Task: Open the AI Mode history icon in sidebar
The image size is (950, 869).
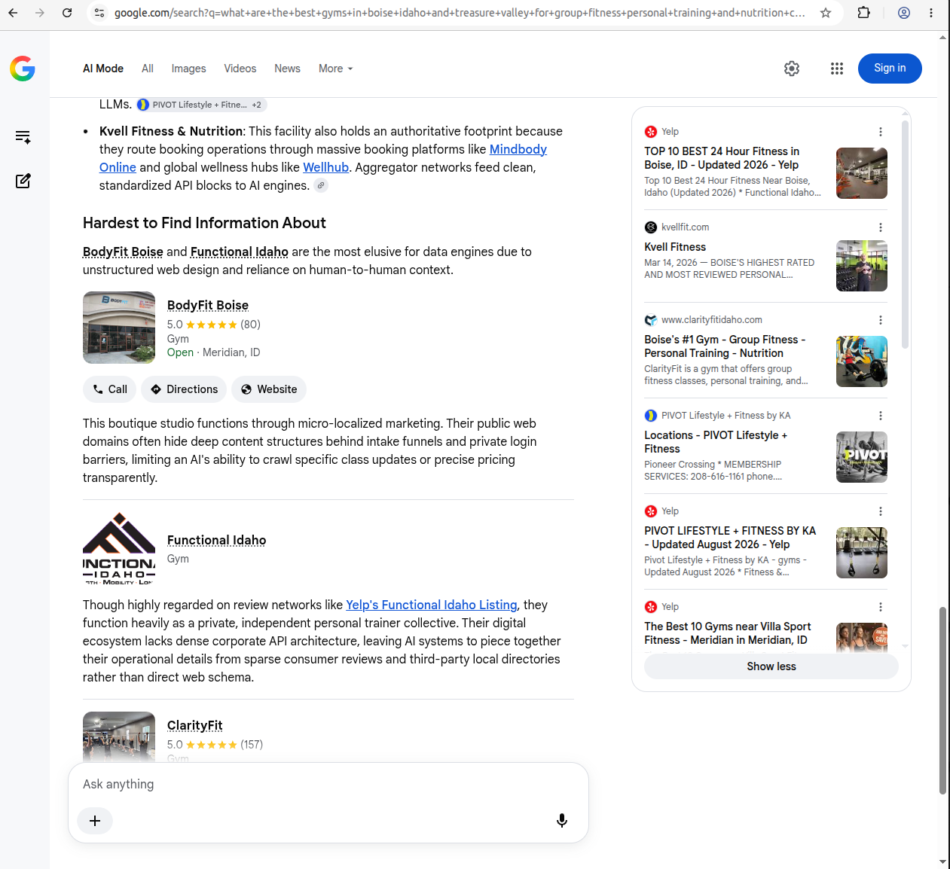Action: tap(23, 137)
